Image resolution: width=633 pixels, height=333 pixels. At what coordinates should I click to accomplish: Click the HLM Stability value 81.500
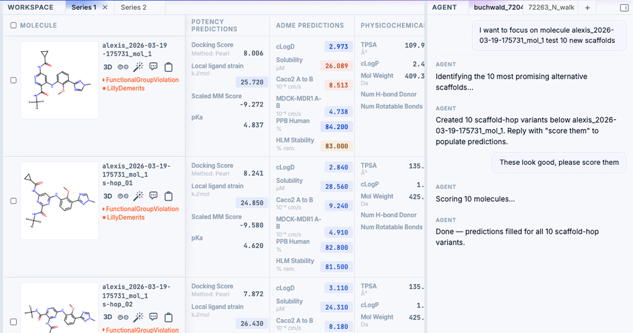pyautogui.click(x=336, y=267)
